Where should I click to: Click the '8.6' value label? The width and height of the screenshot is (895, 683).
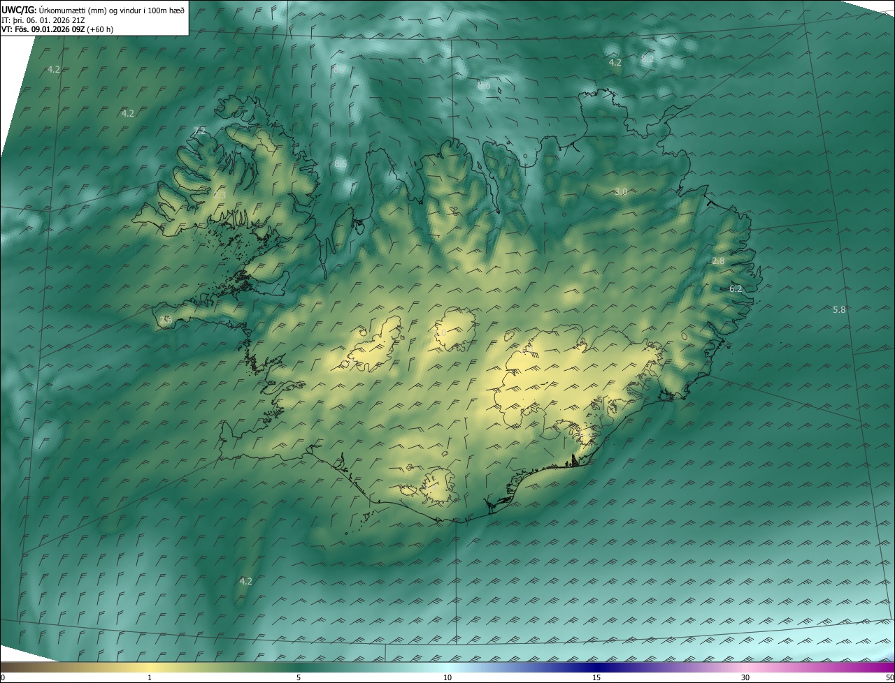tap(484, 85)
